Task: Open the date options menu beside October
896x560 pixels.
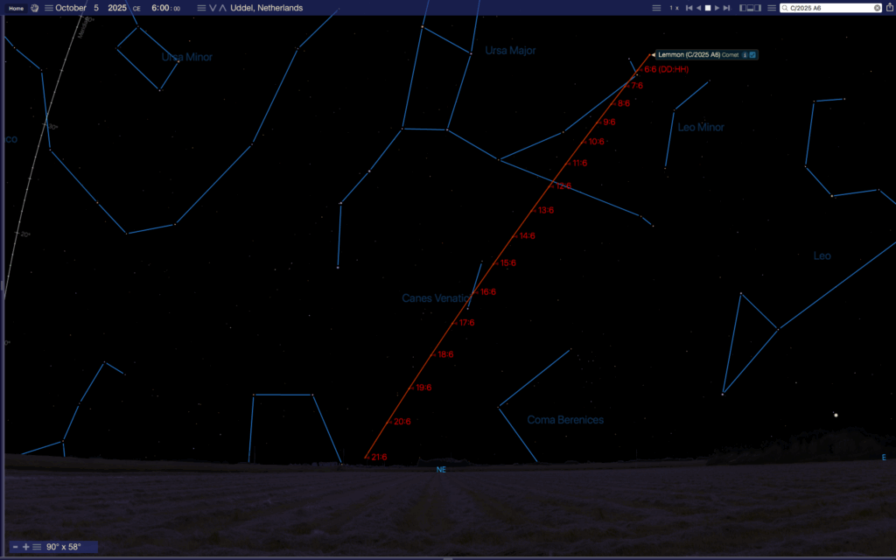Action: 47,8
